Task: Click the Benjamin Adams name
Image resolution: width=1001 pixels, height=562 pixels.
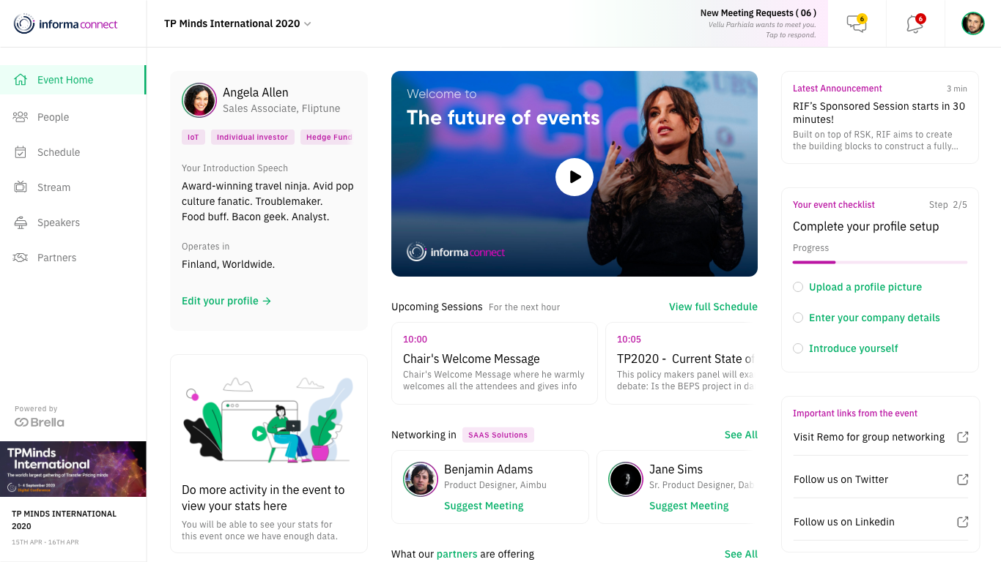Action: (x=488, y=469)
